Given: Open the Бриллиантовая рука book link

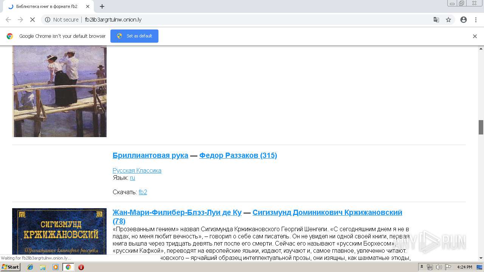Looking at the screenshot, I should click(x=150, y=155).
